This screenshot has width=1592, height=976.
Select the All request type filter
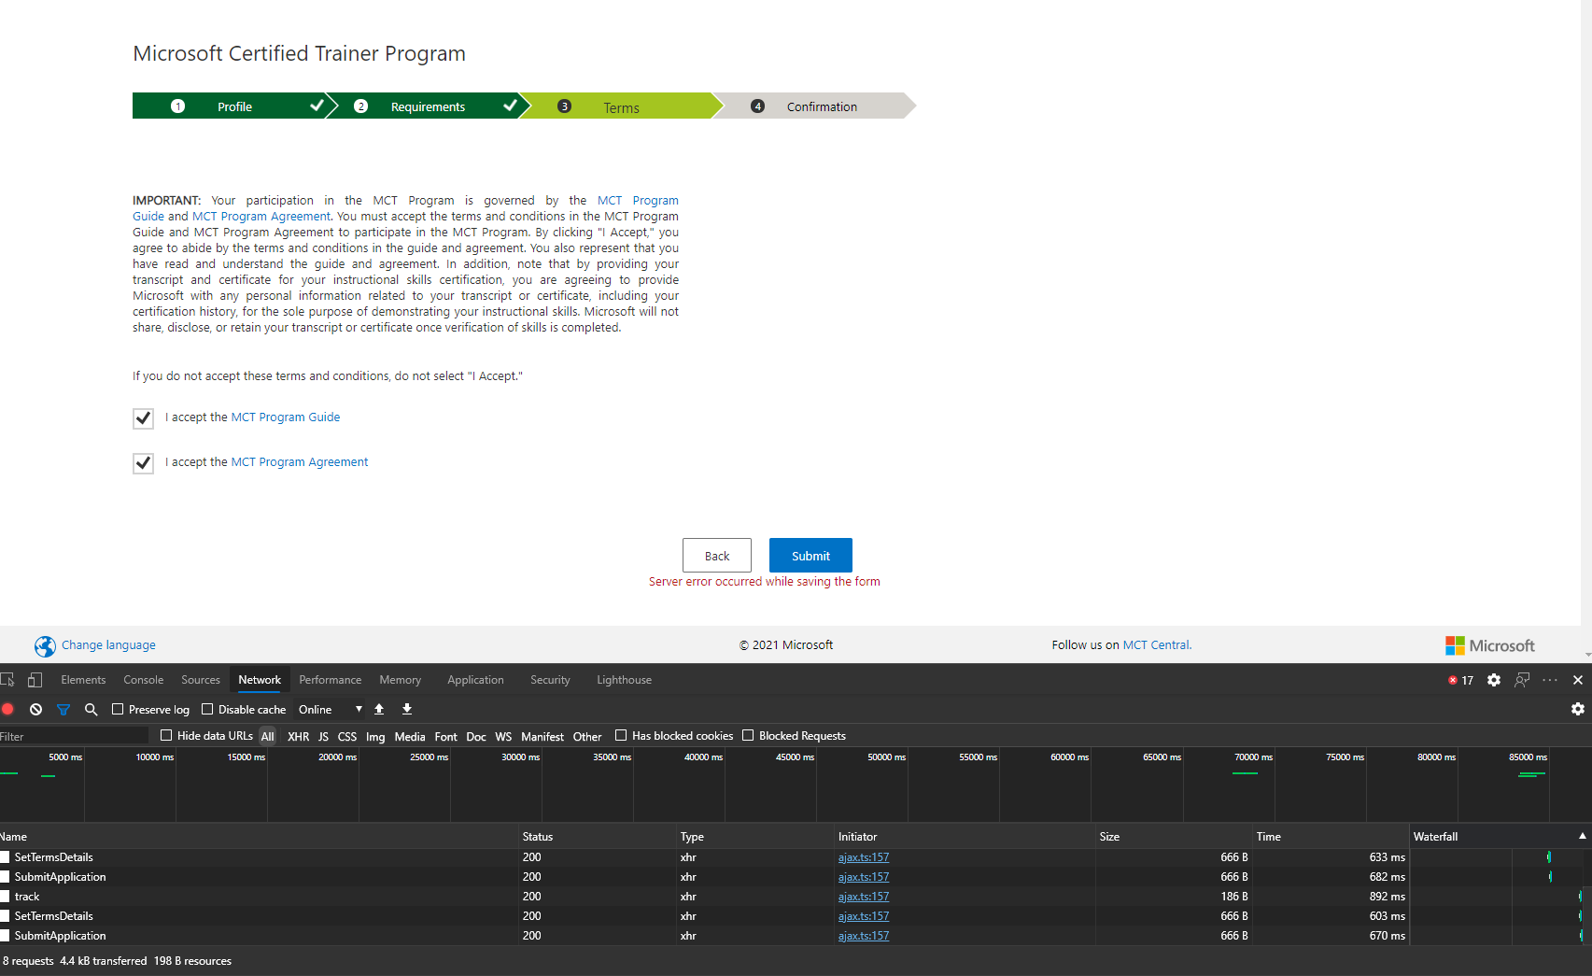(267, 736)
